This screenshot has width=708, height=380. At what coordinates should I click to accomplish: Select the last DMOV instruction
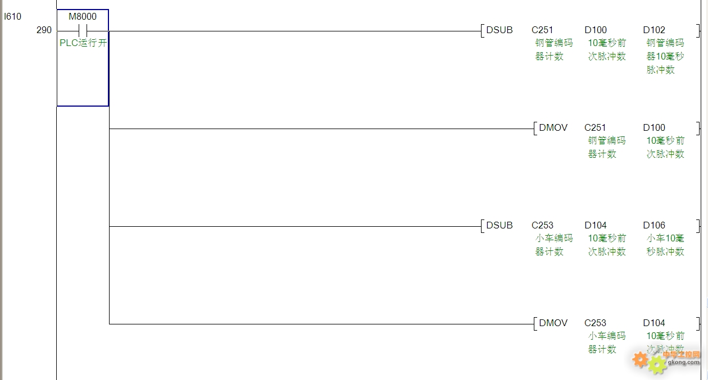point(553,323)
